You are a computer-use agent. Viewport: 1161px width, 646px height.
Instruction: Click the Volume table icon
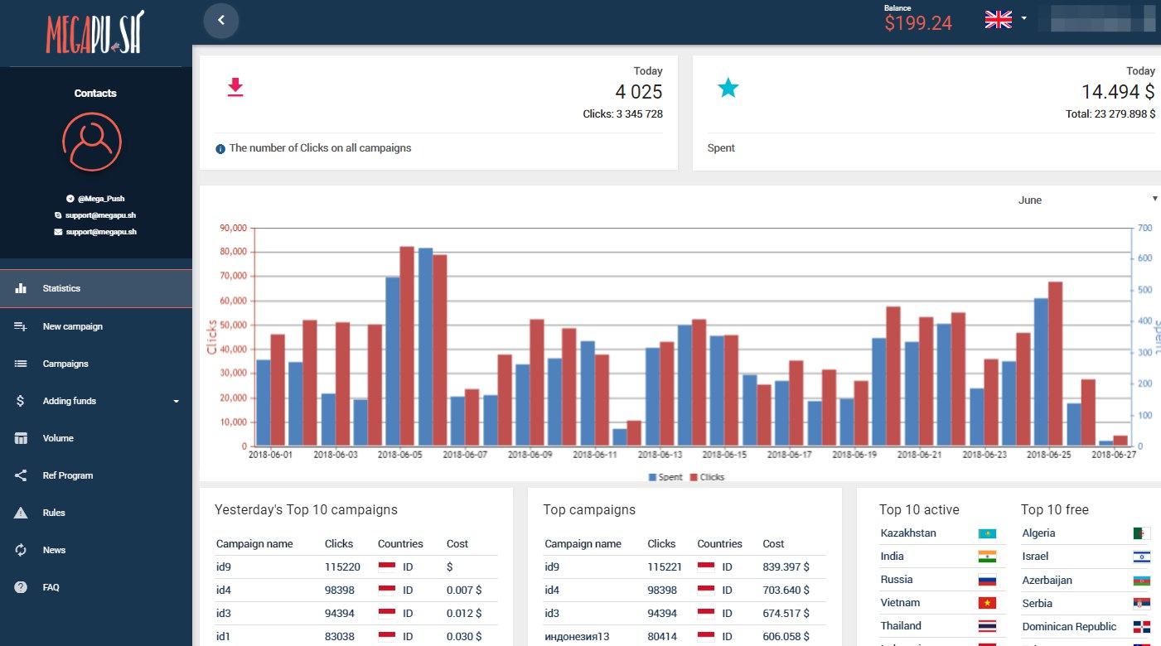(x=22, y=438)
